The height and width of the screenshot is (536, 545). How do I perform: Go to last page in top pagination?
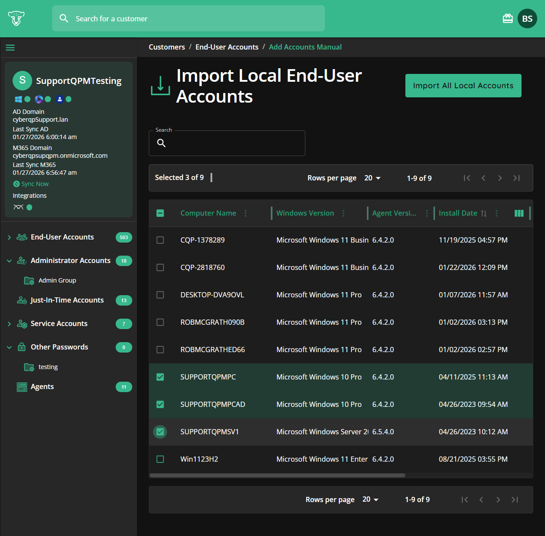pyautogui.click(x=516, y=178)
